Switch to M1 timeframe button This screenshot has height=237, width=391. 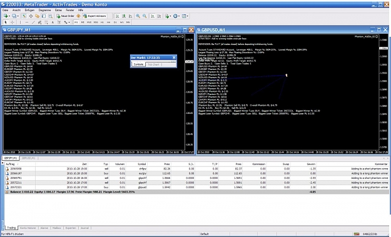pyautogui.click(x=76, y=22)
